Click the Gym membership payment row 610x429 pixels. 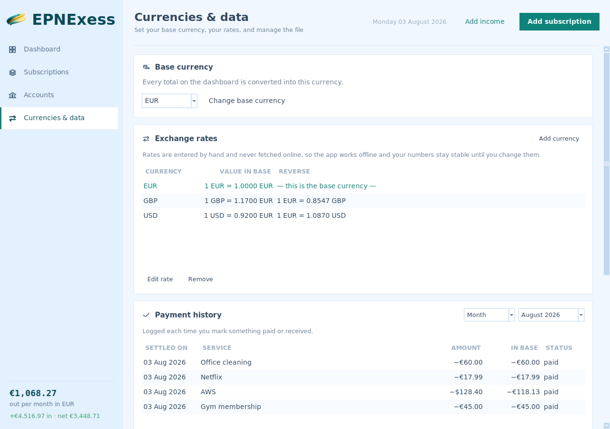pyautogui.click(x=363, y=407)
